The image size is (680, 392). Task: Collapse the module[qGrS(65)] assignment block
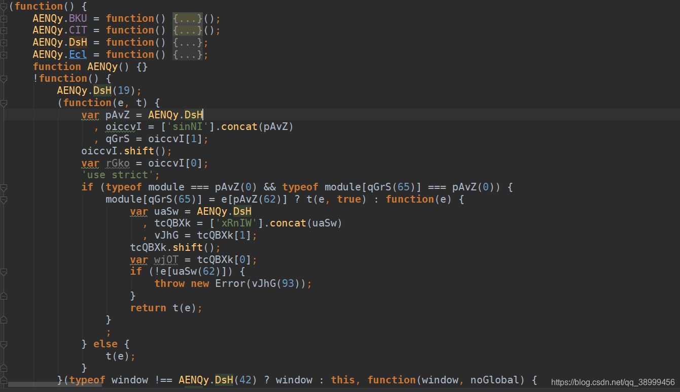(4, 200)
